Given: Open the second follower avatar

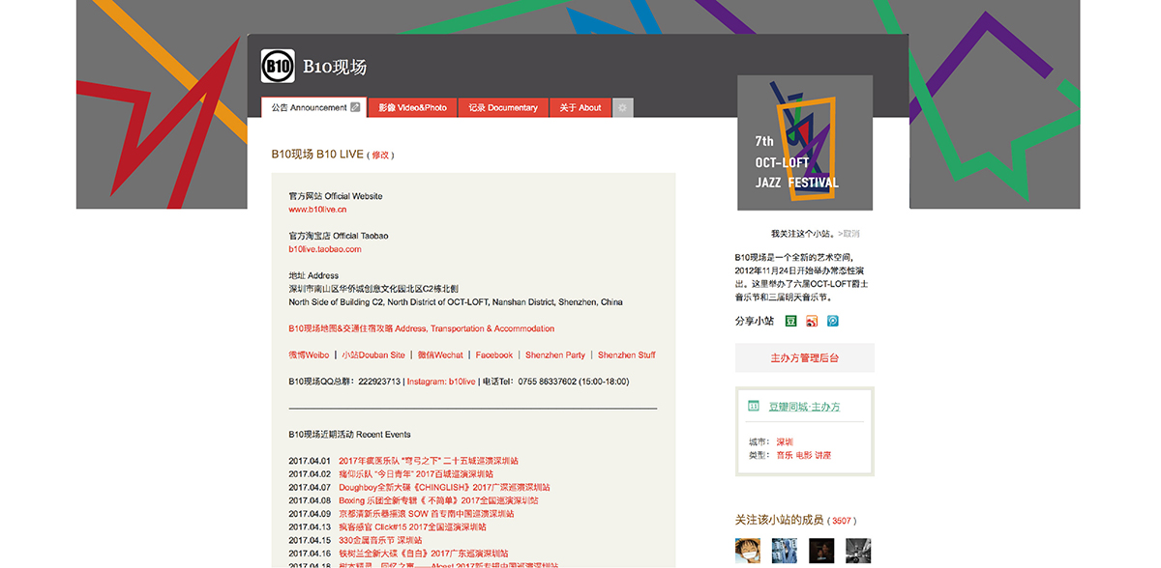Looking at the screenshot, I should point(785,551).
